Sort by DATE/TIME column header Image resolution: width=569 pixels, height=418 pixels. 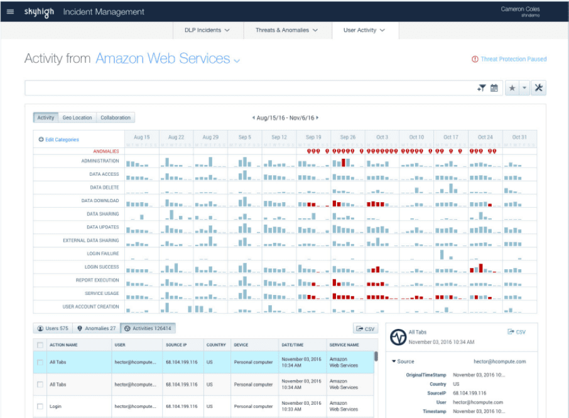point(293,345)
